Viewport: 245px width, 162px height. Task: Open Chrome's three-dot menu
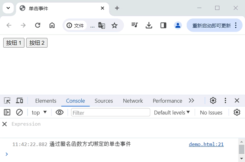(x=236, y=25)
